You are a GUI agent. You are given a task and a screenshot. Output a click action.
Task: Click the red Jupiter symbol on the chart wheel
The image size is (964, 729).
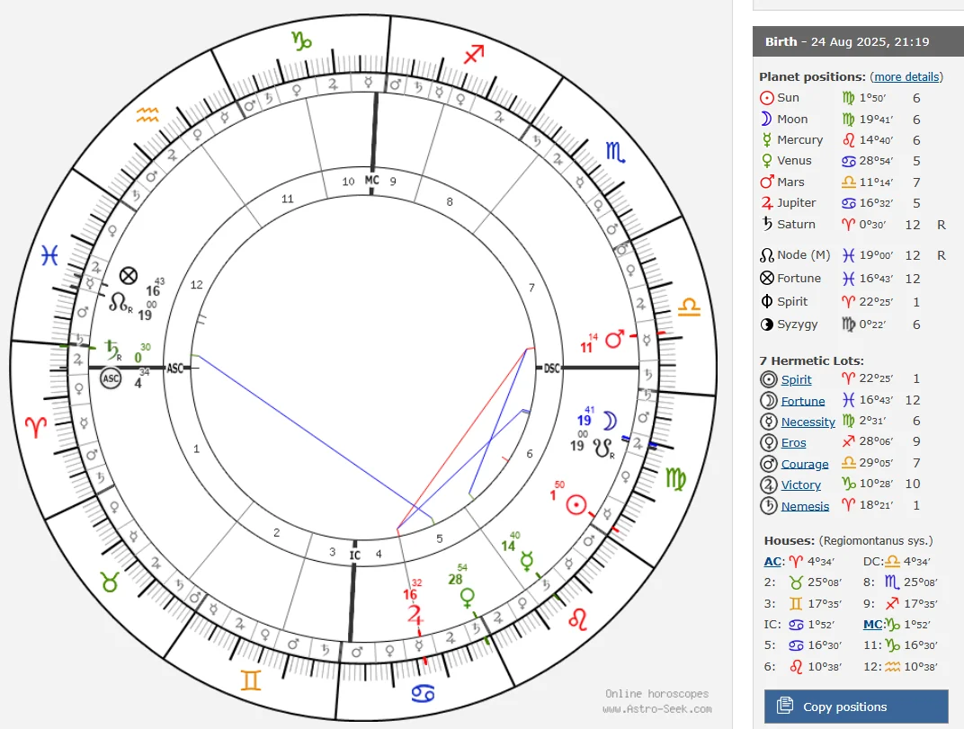click(x=415, y=614)
